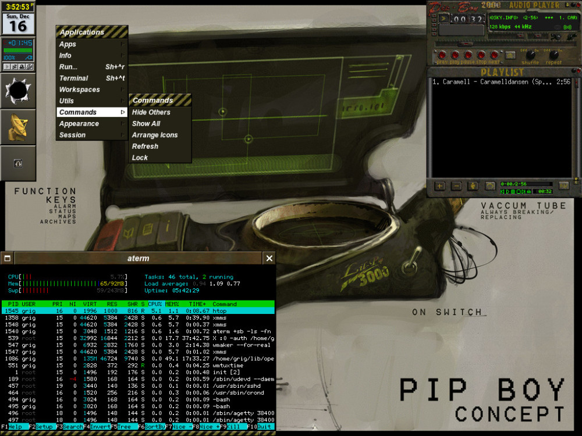Toggle the equalizer icon in audio player
This screenshot has height=436, width=582.
point(556,36)
